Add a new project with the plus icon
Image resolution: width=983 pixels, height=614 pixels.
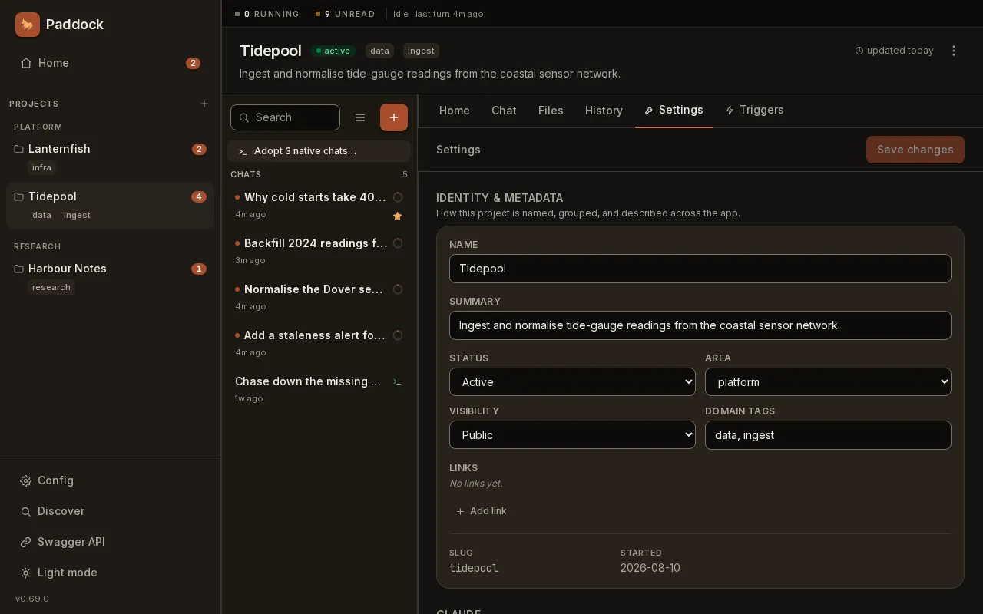point(204,104)
